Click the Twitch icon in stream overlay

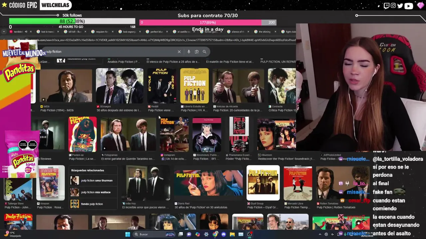[386, 6]
